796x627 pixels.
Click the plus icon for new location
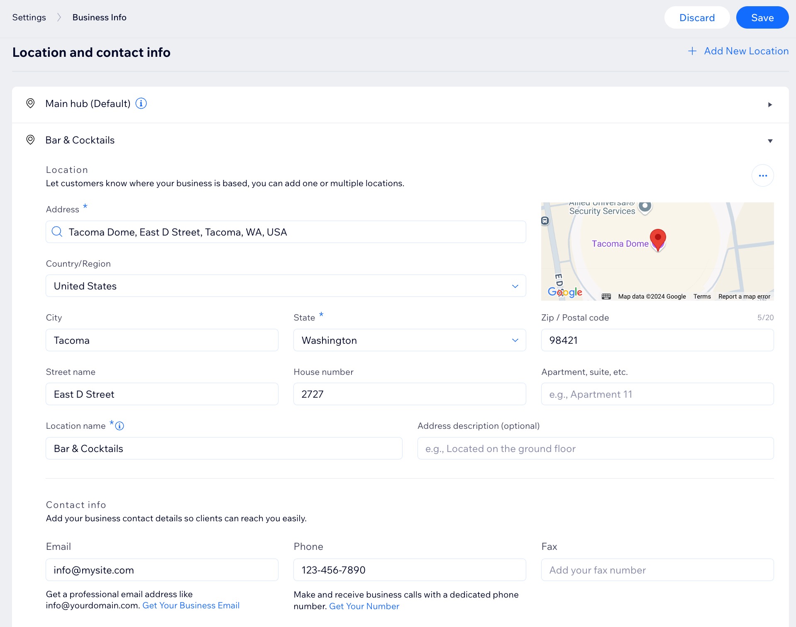[x=692, y=51]
